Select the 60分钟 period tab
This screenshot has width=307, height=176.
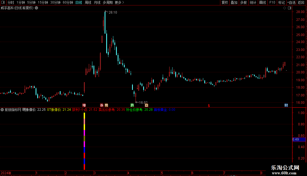point(68,2)
